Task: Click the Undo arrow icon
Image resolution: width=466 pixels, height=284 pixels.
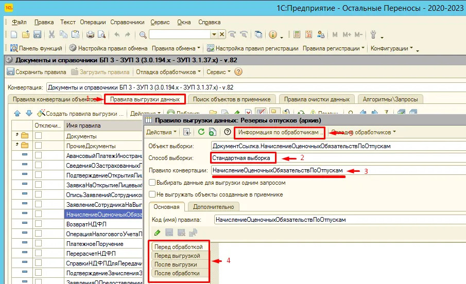Action: [116, 35]
